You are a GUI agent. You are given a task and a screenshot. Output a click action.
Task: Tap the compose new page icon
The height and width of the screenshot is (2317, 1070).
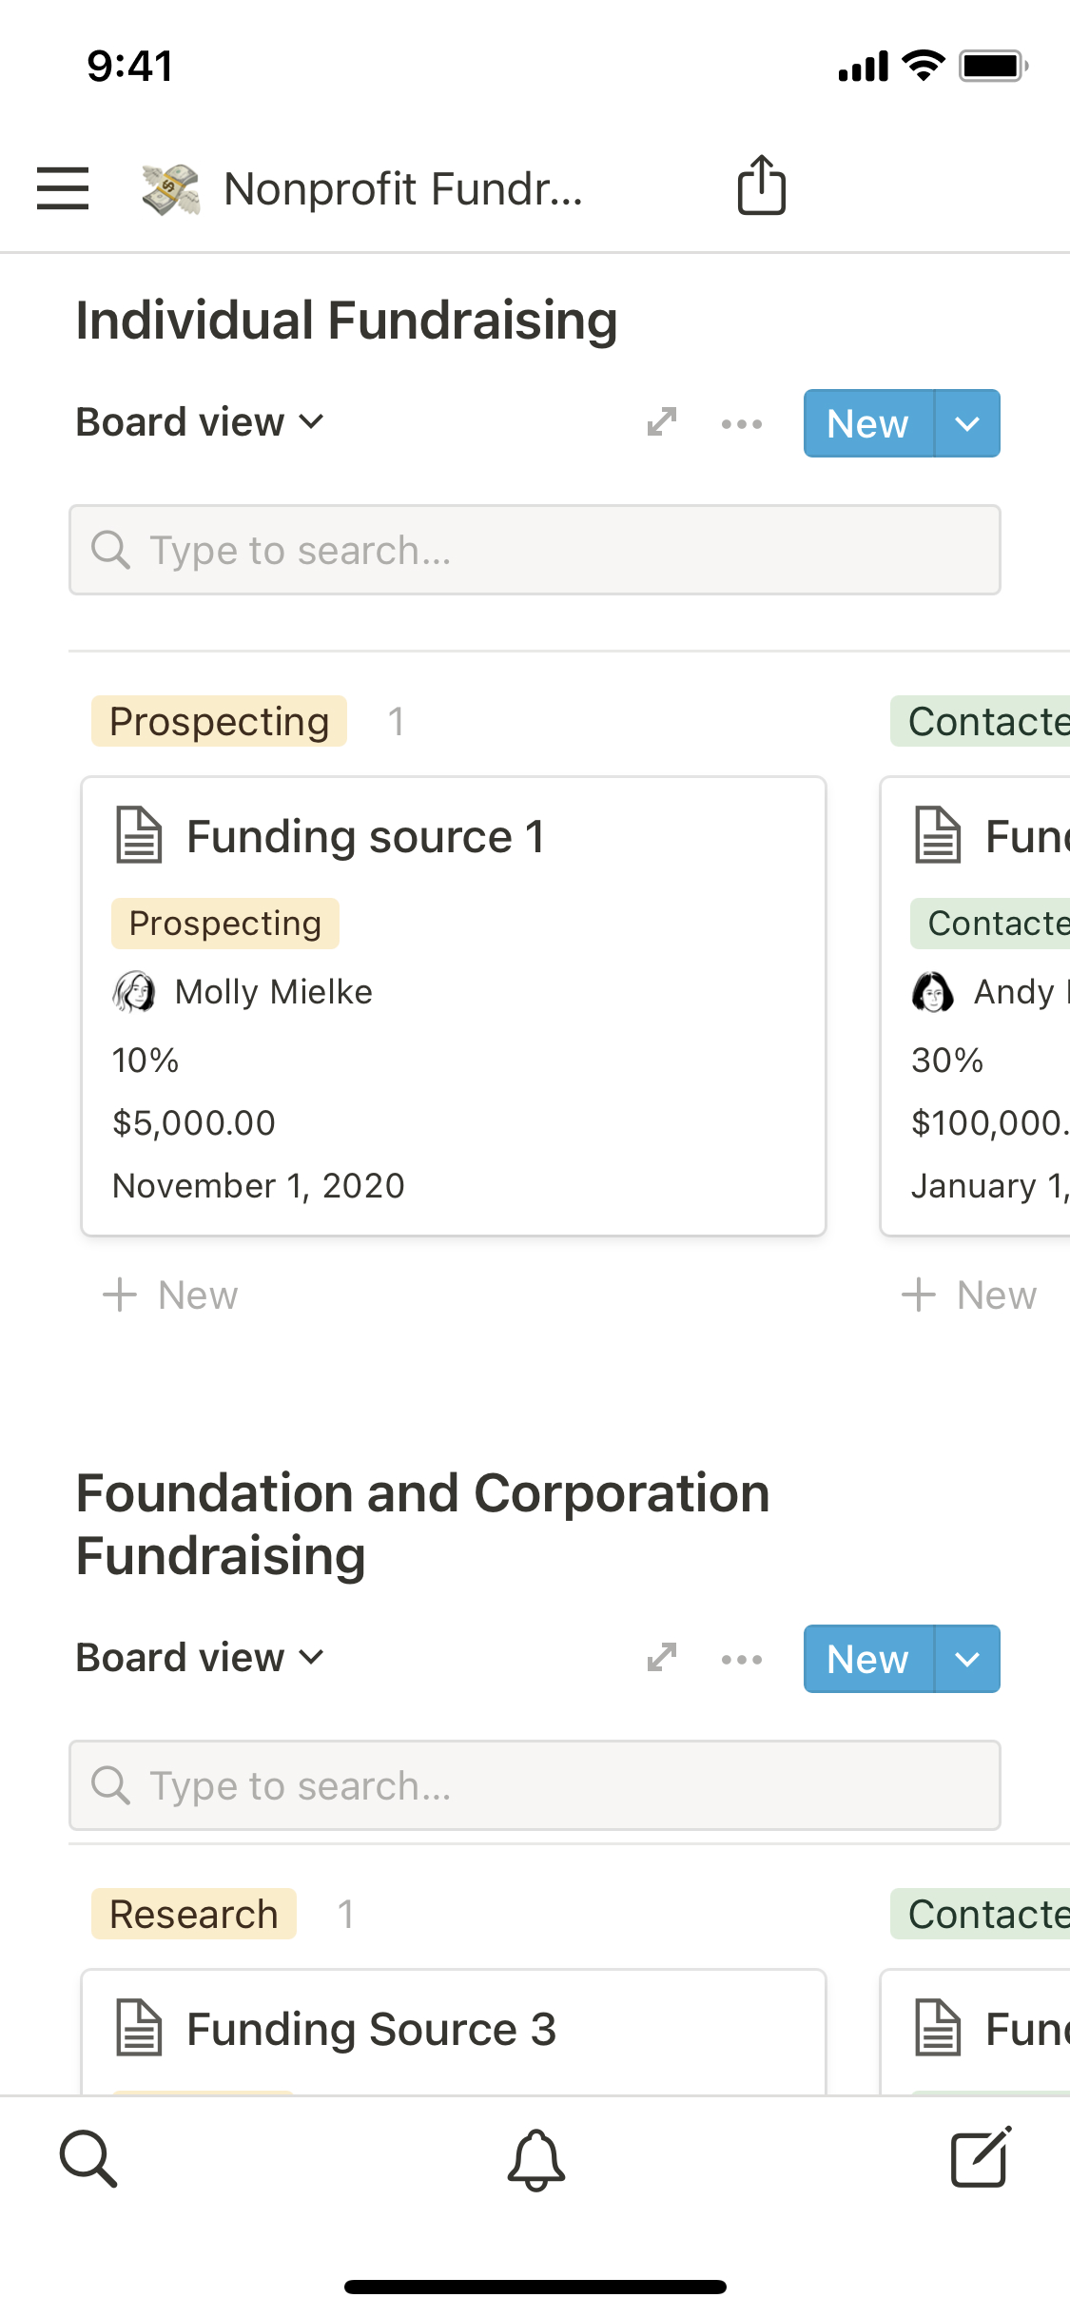click(980, 2157)
